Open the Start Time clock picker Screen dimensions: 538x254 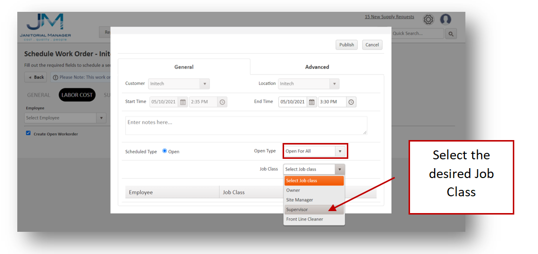(x=222, y=102)
